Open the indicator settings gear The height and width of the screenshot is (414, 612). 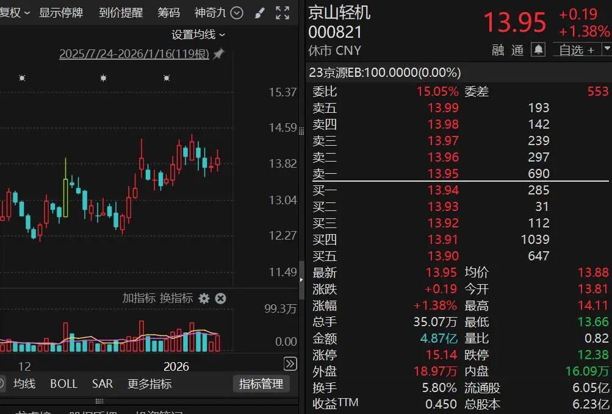pyautogui.click(x=205, y=299)
